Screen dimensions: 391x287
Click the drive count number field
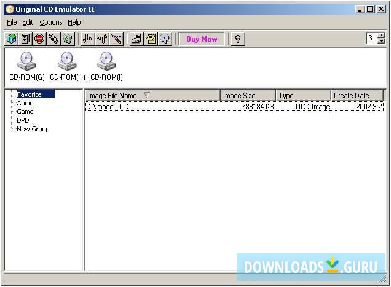372,38
